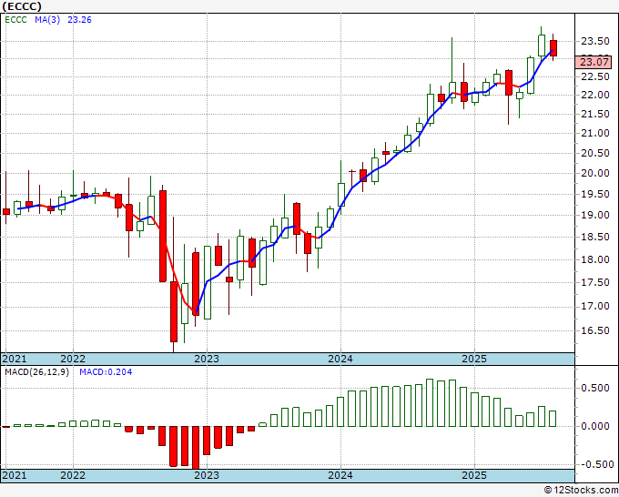Click the 23.07 current price tag
619x497 pixels.
(x=593, y=62)
